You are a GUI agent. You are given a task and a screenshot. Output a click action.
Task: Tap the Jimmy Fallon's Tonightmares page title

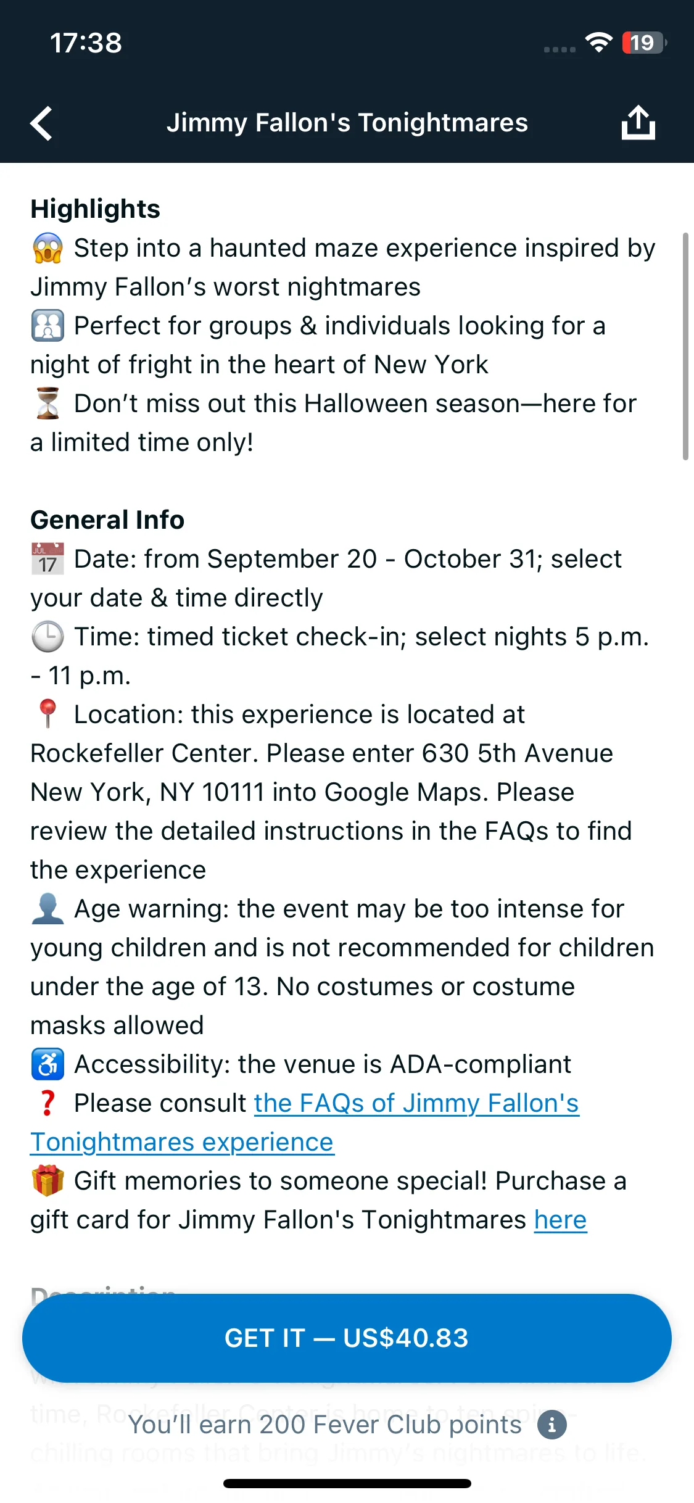[x=347, y=123]
